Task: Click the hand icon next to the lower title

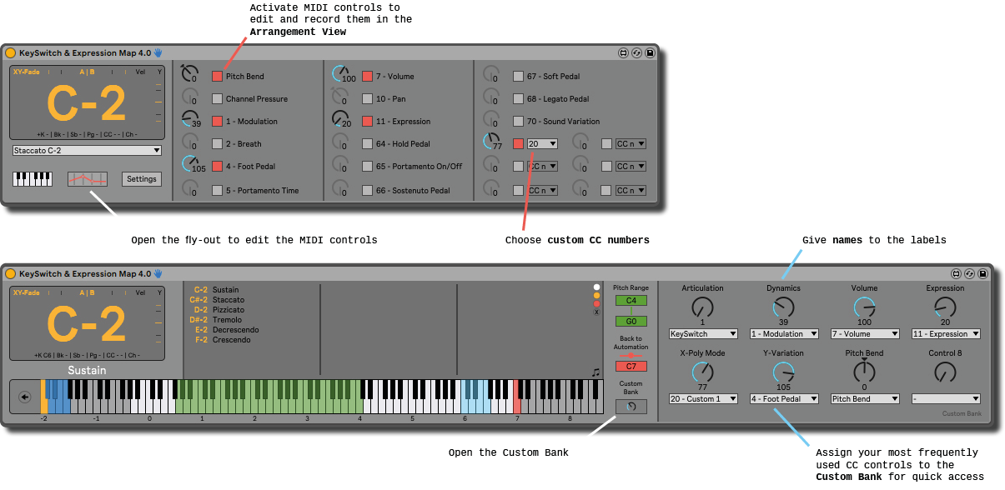Action: [158, 273]
